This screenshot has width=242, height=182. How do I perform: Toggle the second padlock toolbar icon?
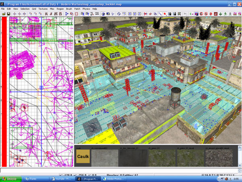[175, 14]
